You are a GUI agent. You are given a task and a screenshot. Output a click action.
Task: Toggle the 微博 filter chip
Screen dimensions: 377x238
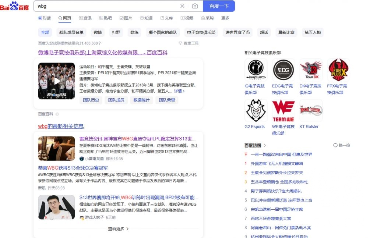[98, 32]
